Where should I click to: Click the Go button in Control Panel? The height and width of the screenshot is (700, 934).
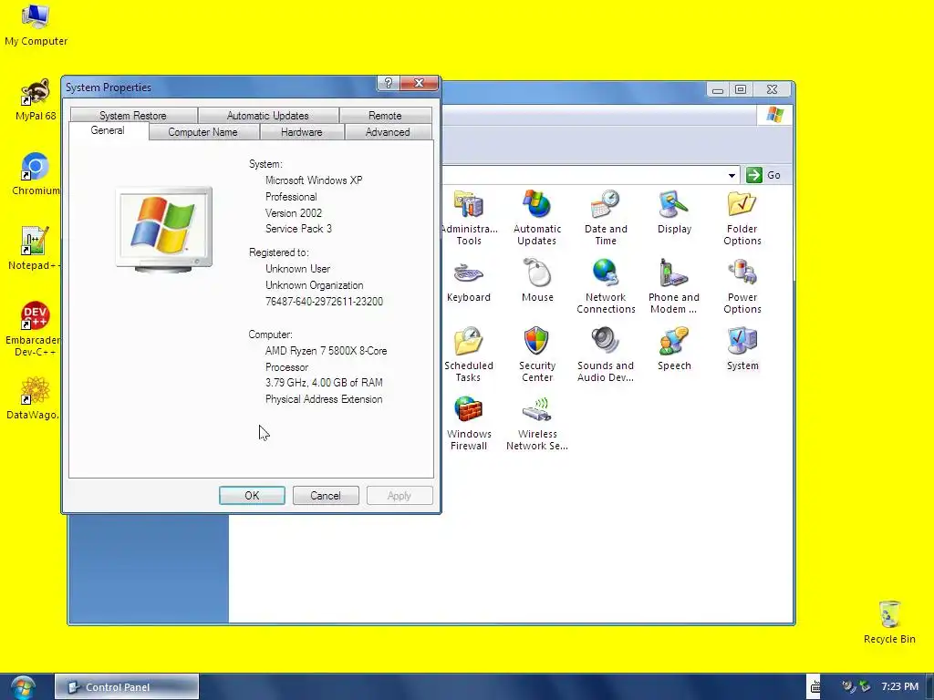[765, 175]
